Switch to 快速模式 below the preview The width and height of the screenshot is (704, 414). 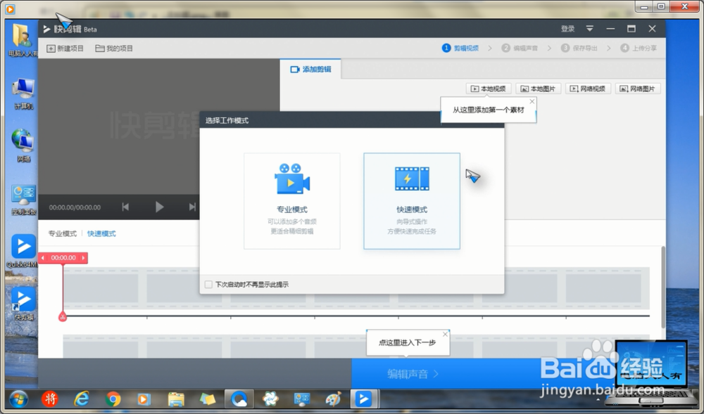pyautogui.click(x=101, y=233)
